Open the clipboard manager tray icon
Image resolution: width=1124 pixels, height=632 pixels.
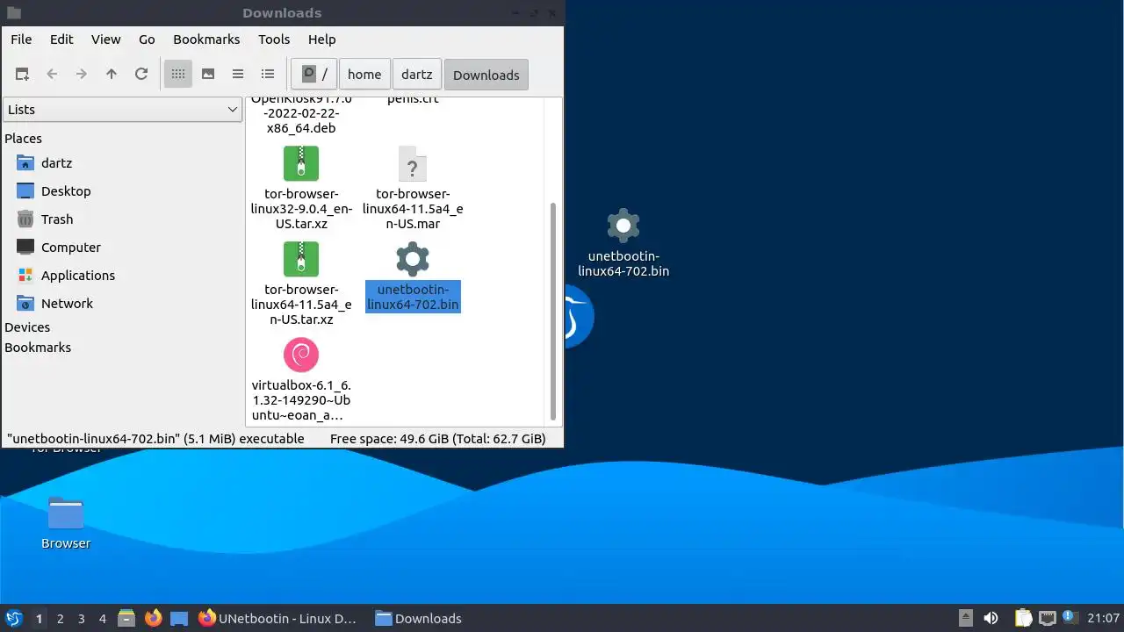click(1023, 618)
